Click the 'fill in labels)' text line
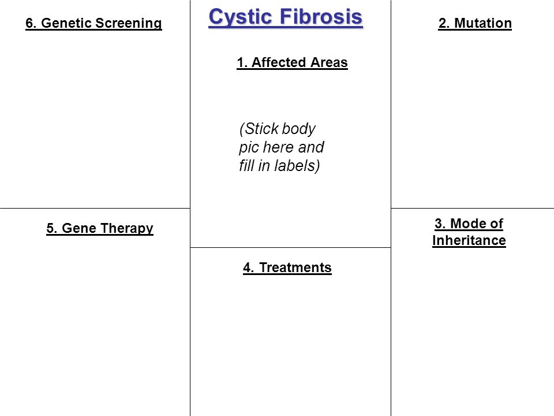The width and height of the screenshot is (554, 416). (x=279, y=166)
